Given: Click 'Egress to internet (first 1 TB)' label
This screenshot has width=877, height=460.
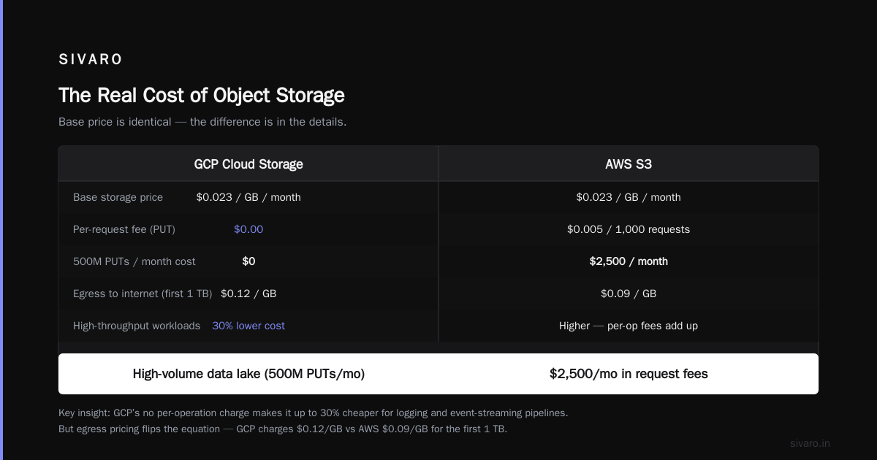Looking at the screenshot, I should click(x=143, y=294).
